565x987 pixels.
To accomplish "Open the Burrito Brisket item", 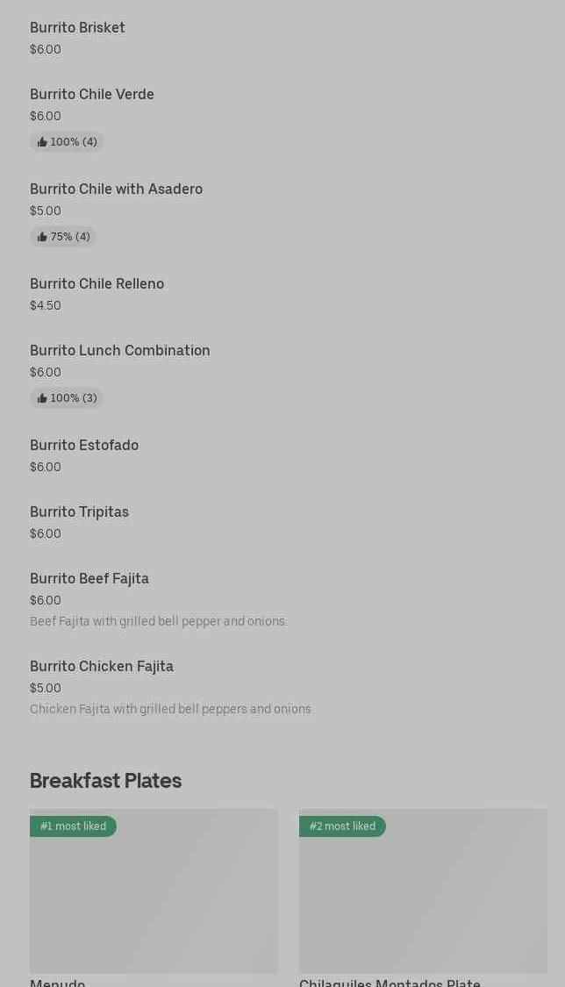I will pyautogui.click(x=77, y=28).
